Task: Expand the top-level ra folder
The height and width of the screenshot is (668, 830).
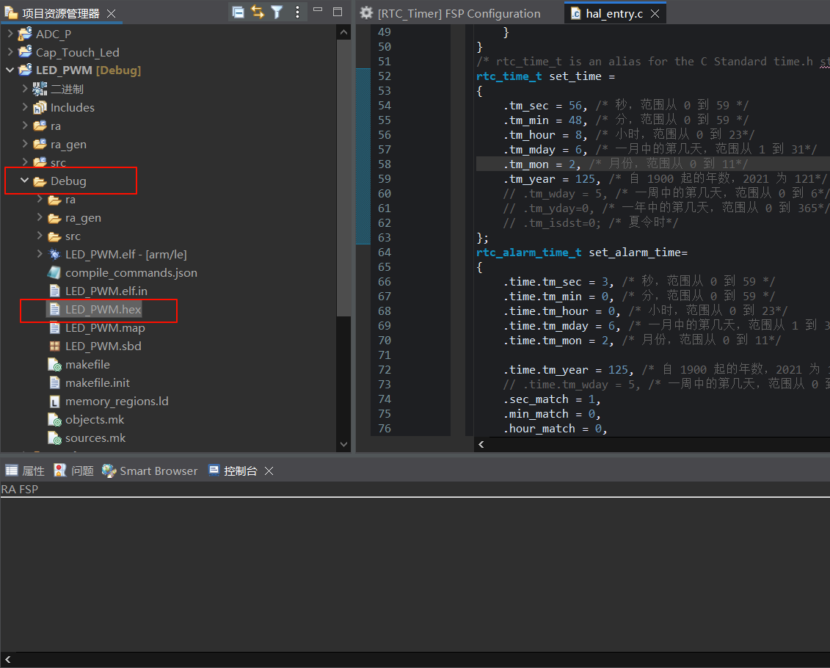Action: pyautogui.click(x=25, y=126)
